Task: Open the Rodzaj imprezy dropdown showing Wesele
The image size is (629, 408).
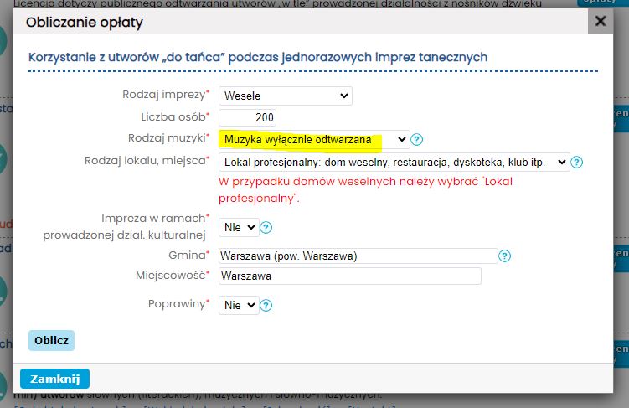Action: tap(286, 96)
